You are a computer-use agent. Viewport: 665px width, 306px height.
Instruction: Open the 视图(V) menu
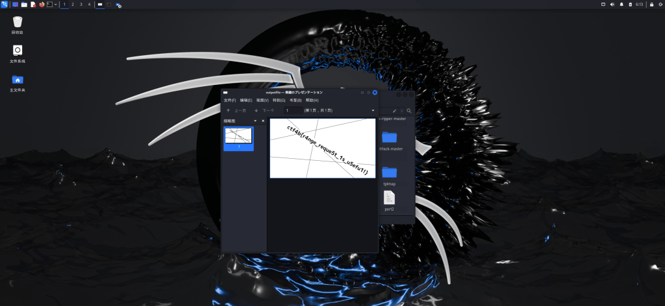tap(262, 100)
